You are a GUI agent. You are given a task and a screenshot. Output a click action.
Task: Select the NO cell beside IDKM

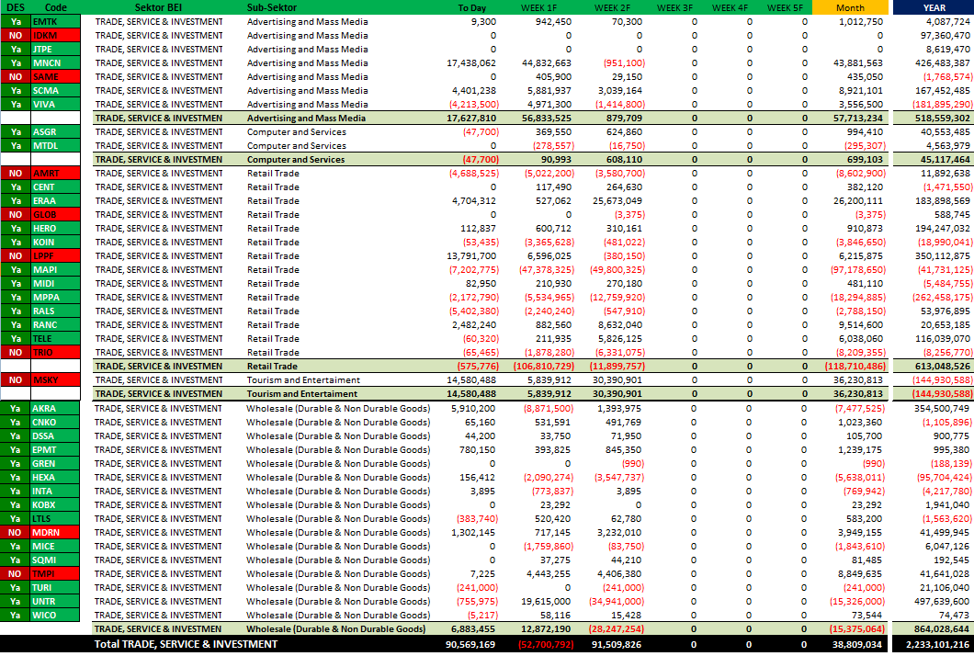(16, 36)
